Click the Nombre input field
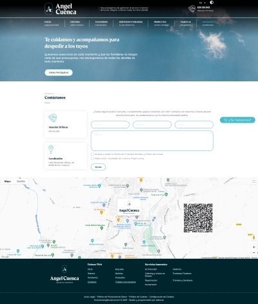Image resolution: width=258 pixels, height=304 pixels. tap(110, 125)
